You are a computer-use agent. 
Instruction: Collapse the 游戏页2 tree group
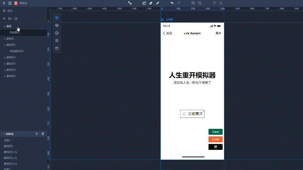point(5,45)
